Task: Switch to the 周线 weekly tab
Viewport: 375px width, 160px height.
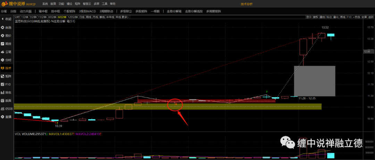Action: [89, 17]
